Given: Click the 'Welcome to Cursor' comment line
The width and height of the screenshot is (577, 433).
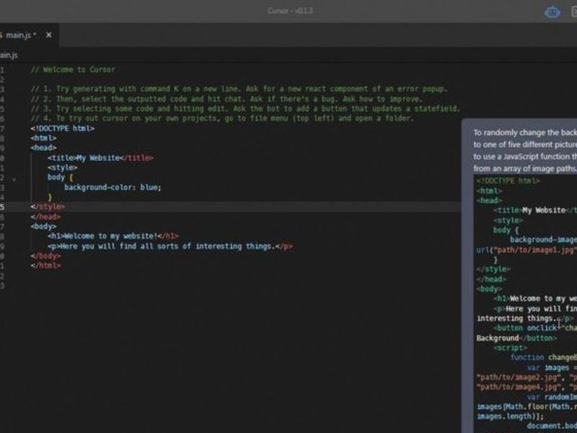Looking at the screenshot, I should pyautogui.click(x=73, y=69).
